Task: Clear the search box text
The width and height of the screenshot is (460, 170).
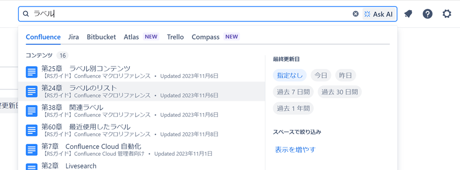Action: coord(356,14)
